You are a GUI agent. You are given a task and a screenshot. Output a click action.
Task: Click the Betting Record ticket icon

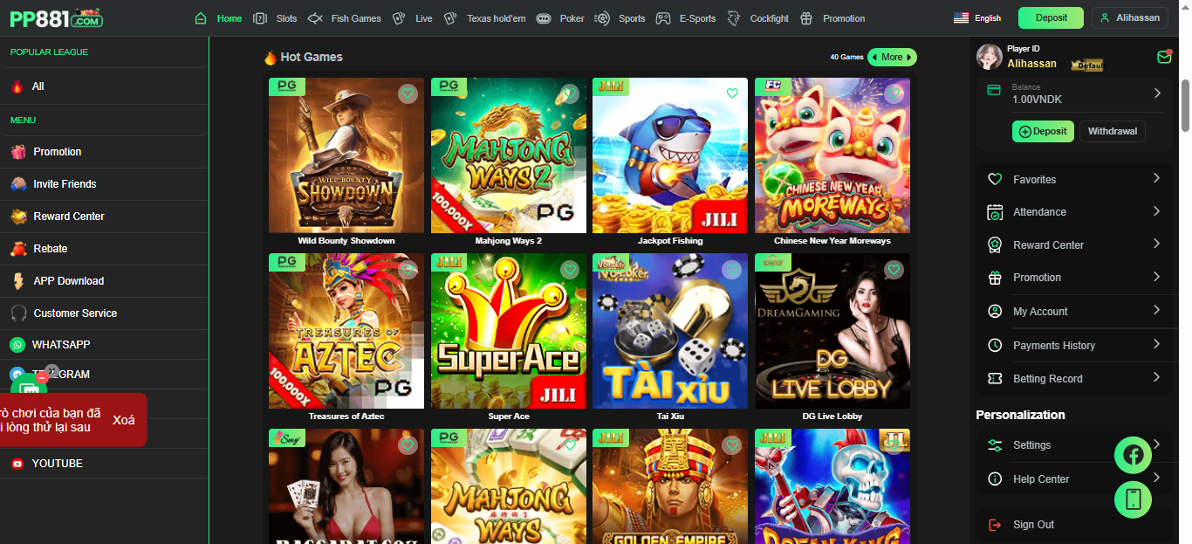tap(994, 379)
